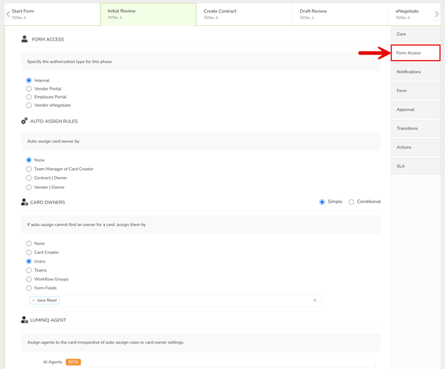Image resolution: width=445 pixels, height=369 pixels.
Task: Select Workflow Groups as fallback owner
Action: tap(29, 279)
